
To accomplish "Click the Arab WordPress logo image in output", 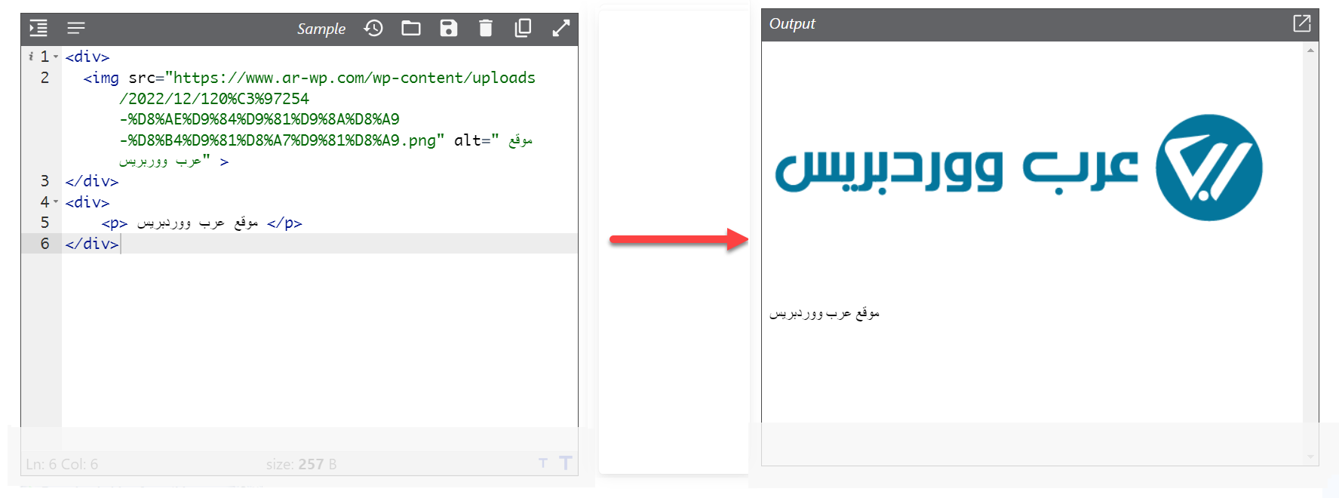I will [x=1018, y=168].
